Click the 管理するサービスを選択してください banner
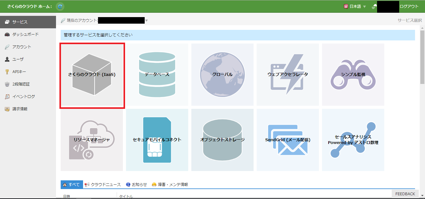425x199 pixels. (238, 35)
